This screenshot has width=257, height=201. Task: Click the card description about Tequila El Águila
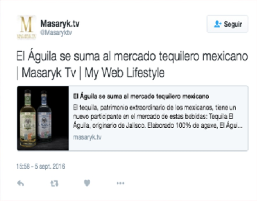(x=158, y=117)
